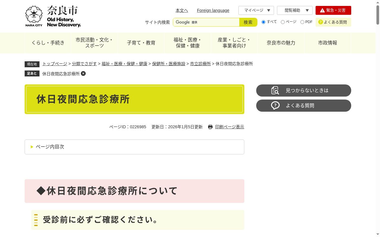Open the 印刷ページ表示 link
Image resolution: width=380 pixels, height=237 pixels.
[x=229, y=127]
